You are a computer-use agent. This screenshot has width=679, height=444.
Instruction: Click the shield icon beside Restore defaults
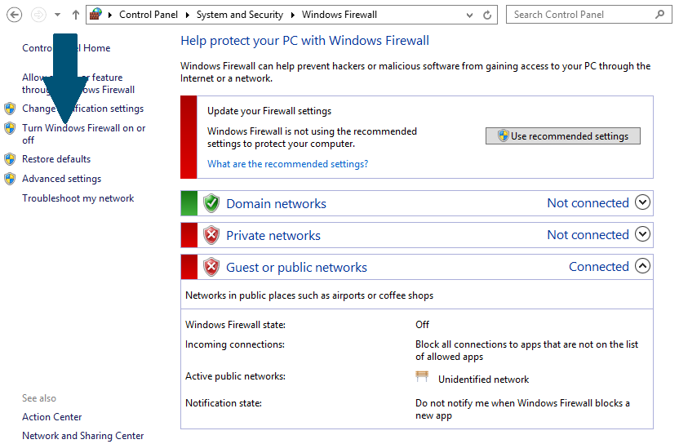10,159
